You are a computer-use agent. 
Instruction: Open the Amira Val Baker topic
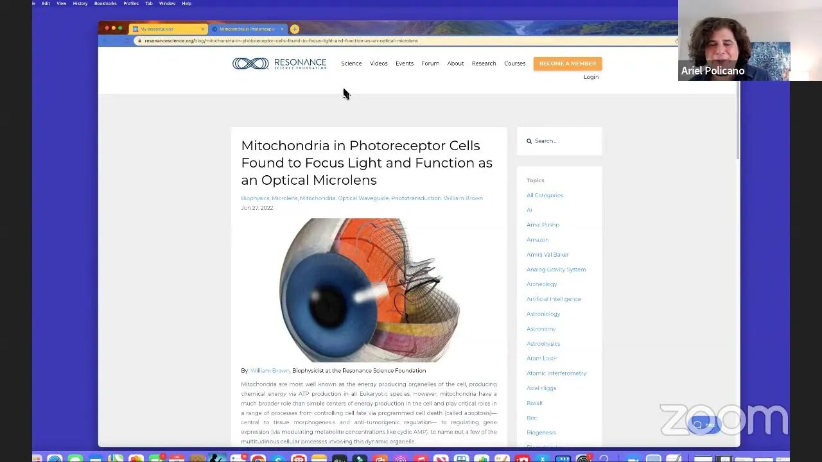547,255
